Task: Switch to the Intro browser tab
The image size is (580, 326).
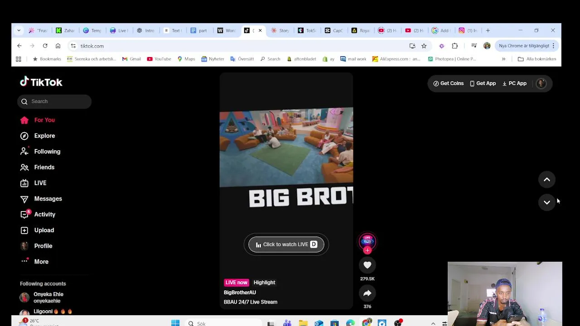Action: 145,30
